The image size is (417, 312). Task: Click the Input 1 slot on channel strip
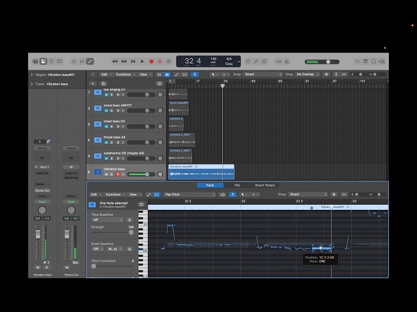coord(44,167)
